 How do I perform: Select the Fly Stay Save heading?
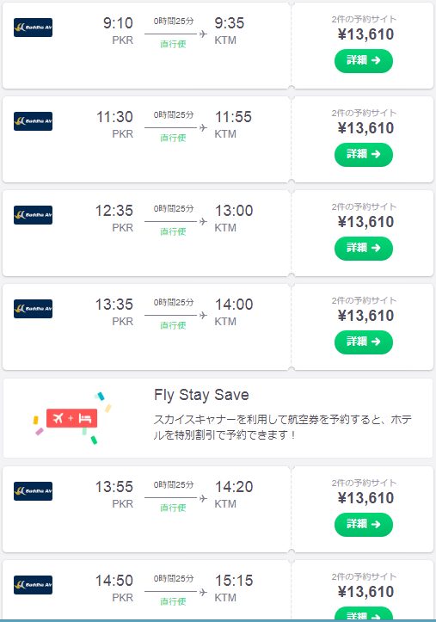tap(201, 395)
